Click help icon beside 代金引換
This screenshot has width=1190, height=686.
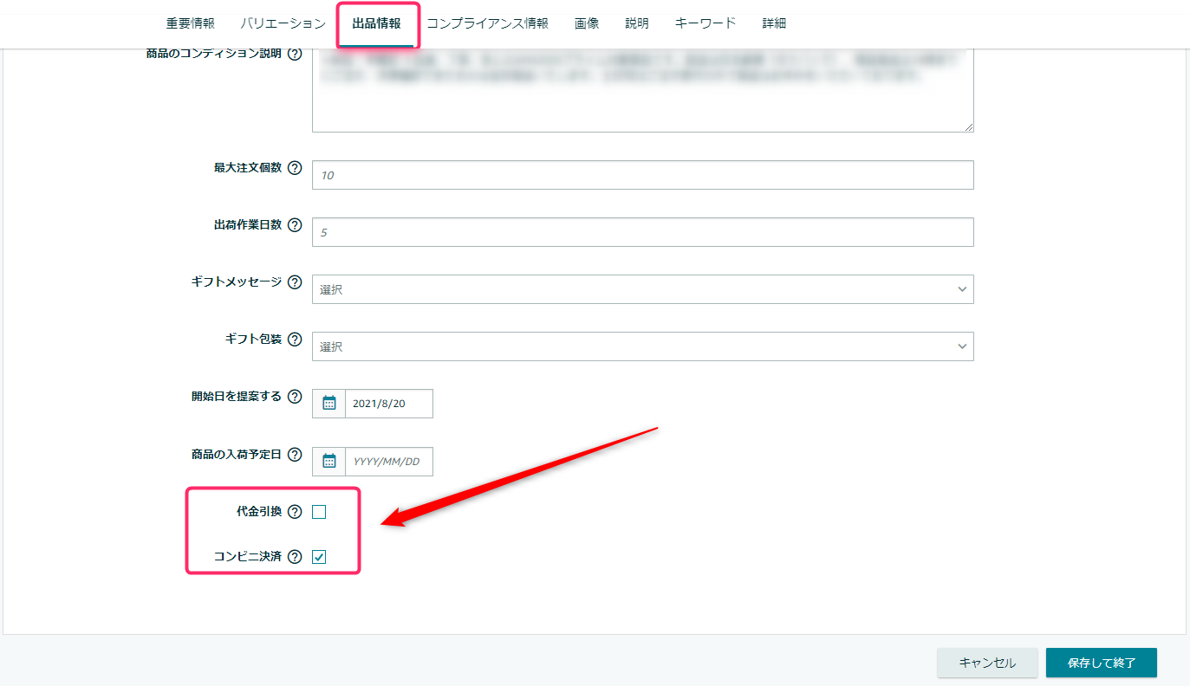(295, 512)
